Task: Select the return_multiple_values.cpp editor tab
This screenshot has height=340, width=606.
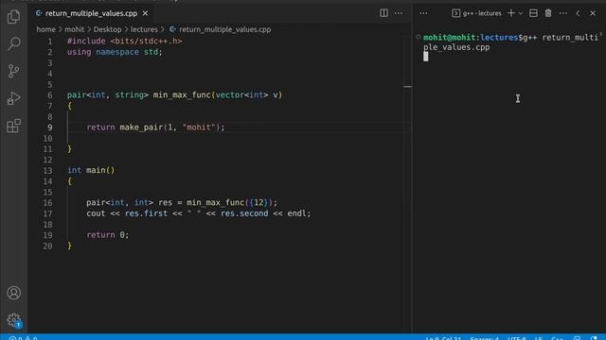Action: 91,13
